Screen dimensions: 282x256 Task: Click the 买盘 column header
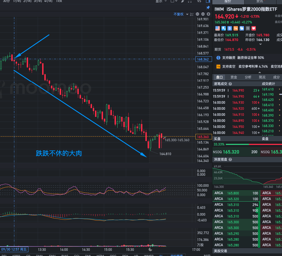pyautogui.click(x=217, y=139)
